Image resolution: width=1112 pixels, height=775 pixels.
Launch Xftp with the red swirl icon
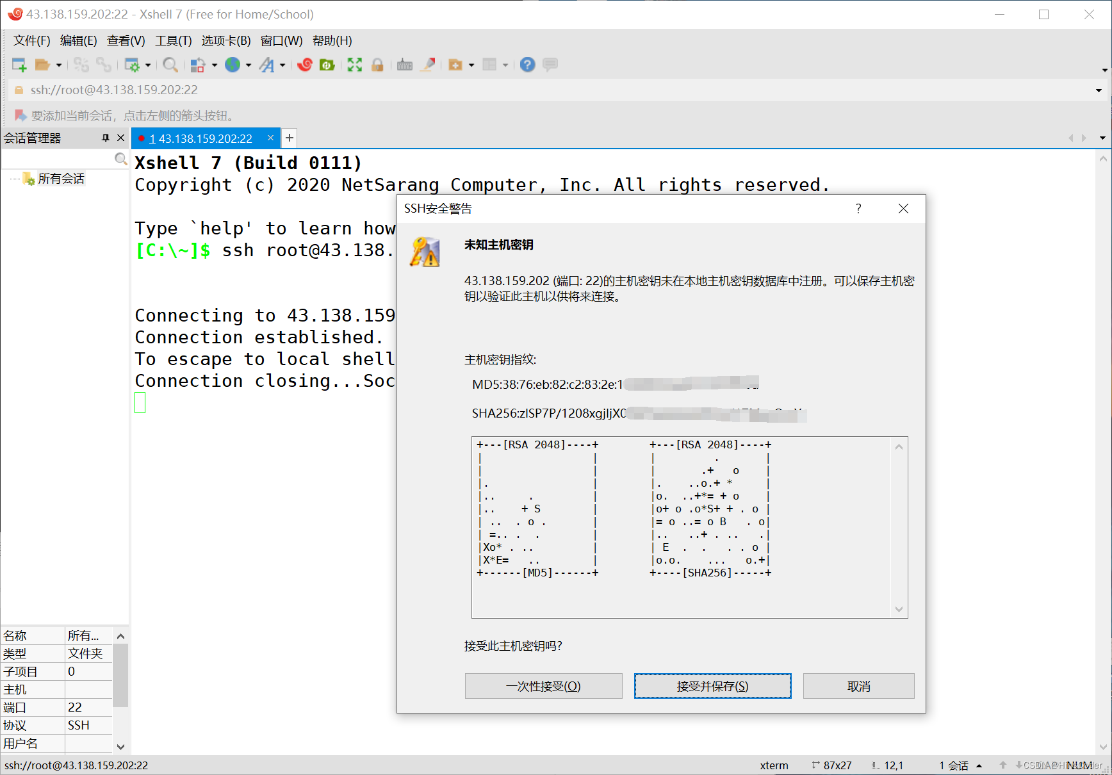(x=305, y=65)
